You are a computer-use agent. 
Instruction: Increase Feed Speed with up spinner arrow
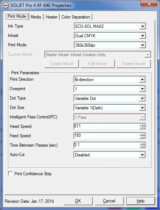(x=143, y=134)
